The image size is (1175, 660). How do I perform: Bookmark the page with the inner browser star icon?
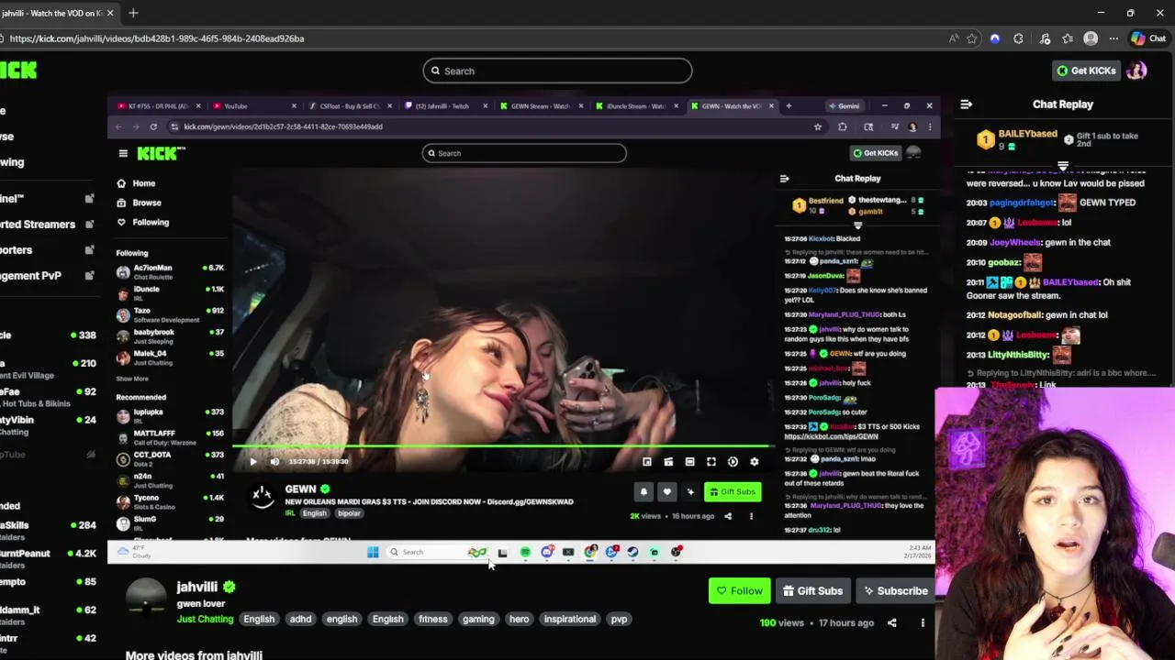pyautogui.click(x=817, y=126)
